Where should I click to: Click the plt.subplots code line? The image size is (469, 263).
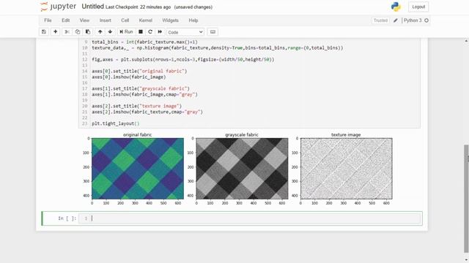click(182, 59)
